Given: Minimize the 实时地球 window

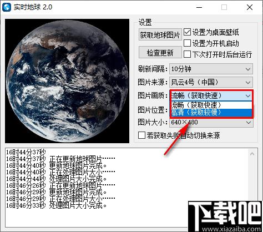Looking at the screenshot, I should point(199,7).
